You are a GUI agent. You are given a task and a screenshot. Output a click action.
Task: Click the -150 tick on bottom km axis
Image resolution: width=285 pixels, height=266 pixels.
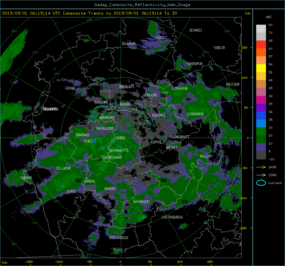point(29,262)
